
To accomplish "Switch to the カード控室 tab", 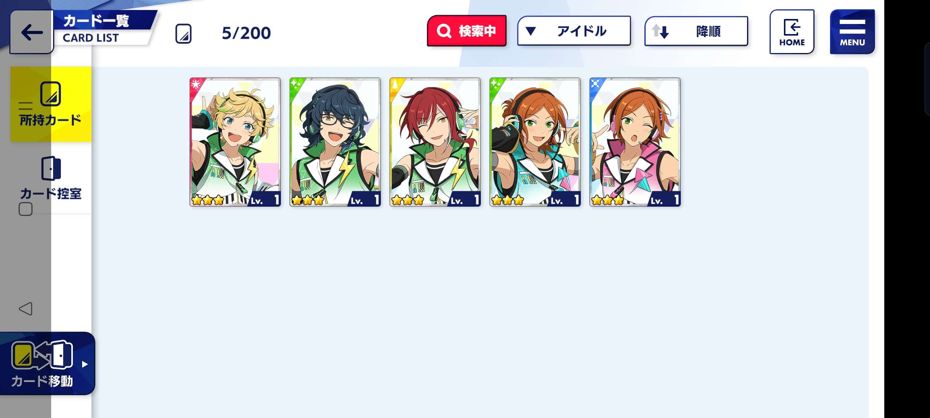I will coord(51,178).
